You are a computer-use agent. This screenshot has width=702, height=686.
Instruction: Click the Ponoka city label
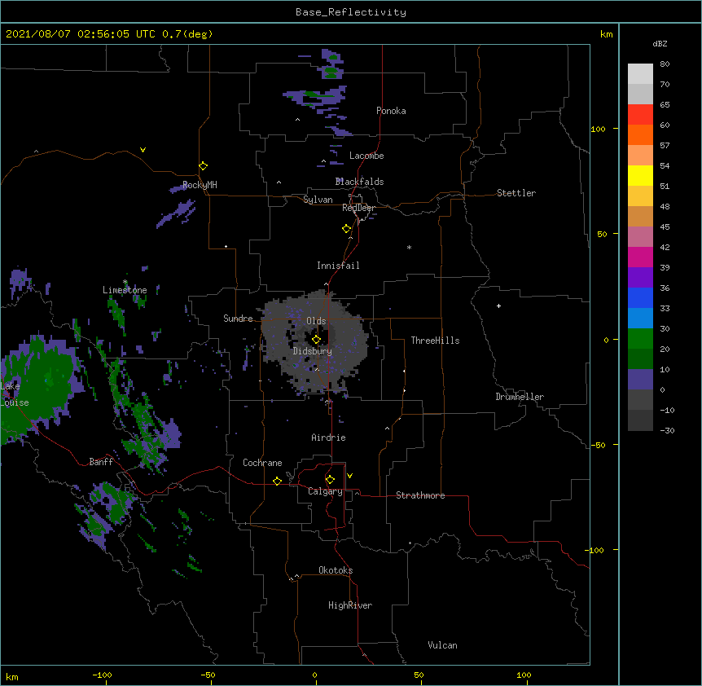click(391, 111)
